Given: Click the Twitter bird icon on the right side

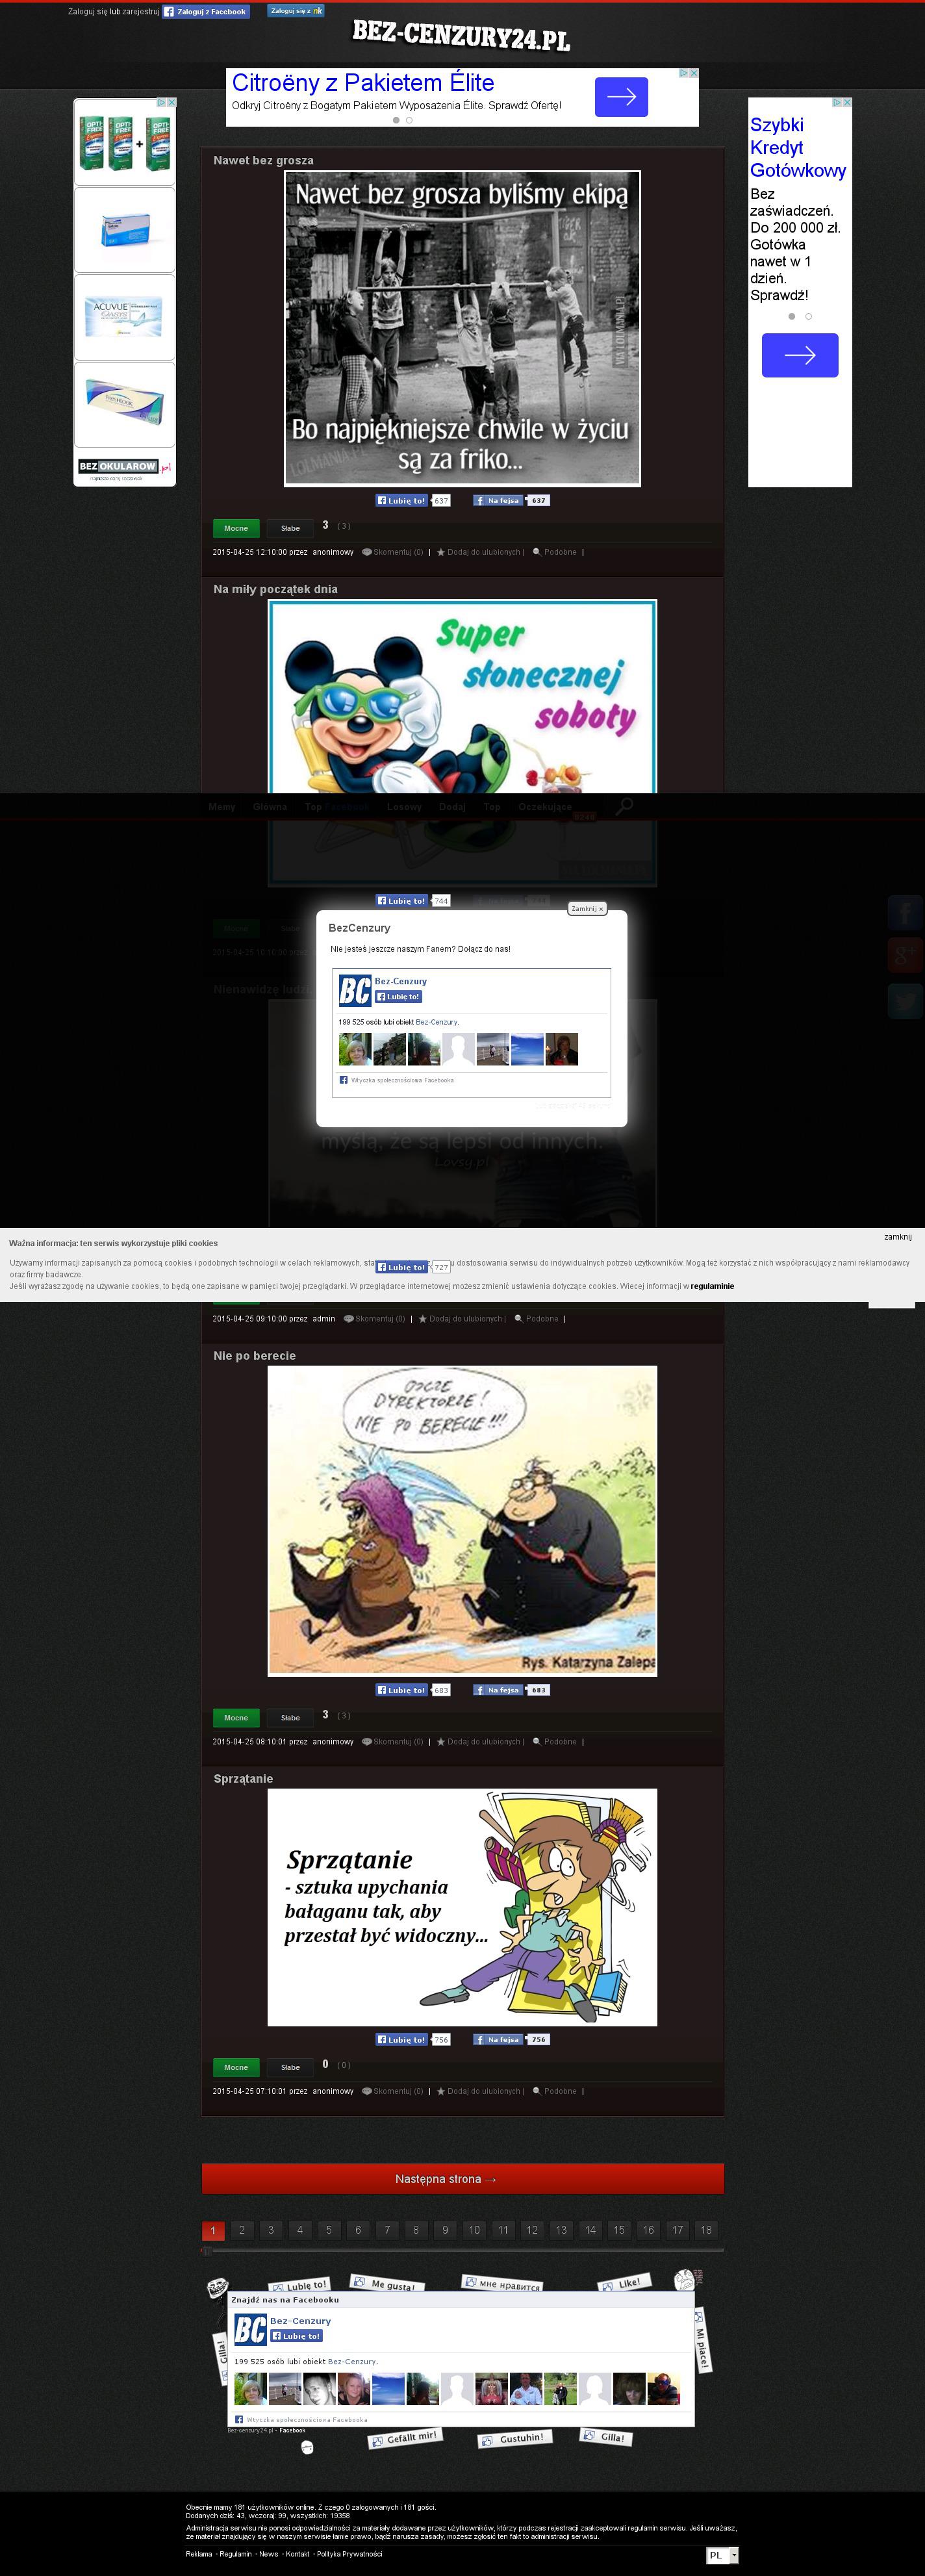Looking at the screenshot, I should pos(905,1000).
